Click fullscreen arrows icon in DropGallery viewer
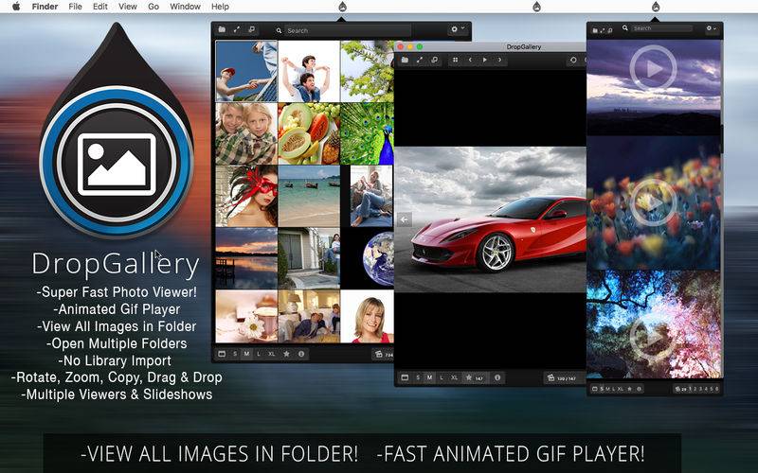The image size is (758, 473). pos(420,60)
